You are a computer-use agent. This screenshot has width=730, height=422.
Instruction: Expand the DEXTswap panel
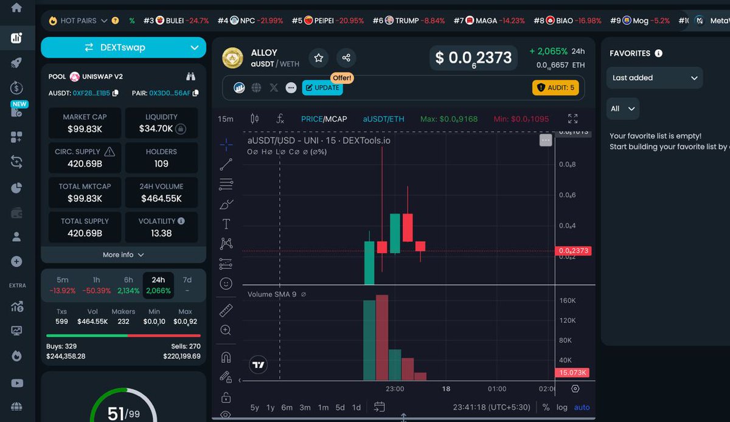tap(123, 47)
